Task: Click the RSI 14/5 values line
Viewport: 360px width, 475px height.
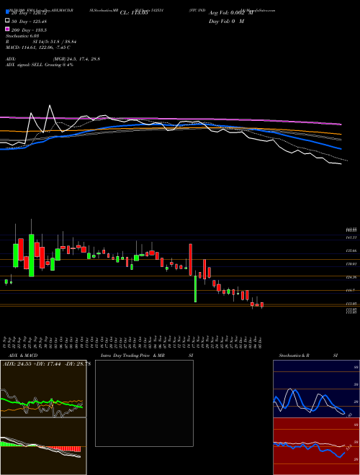Action: [41, 42]
